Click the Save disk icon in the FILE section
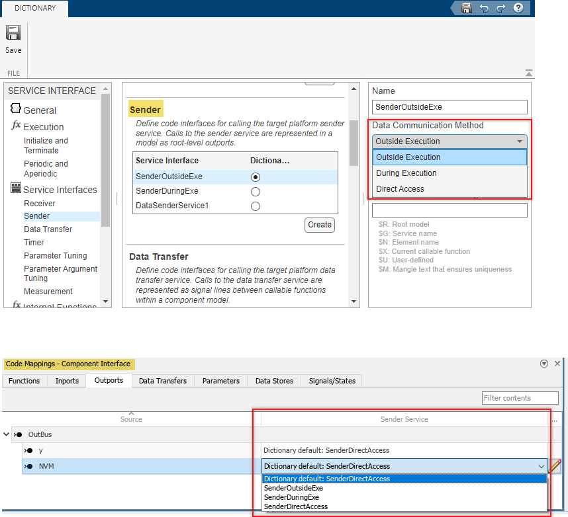 tap(13, 32)
